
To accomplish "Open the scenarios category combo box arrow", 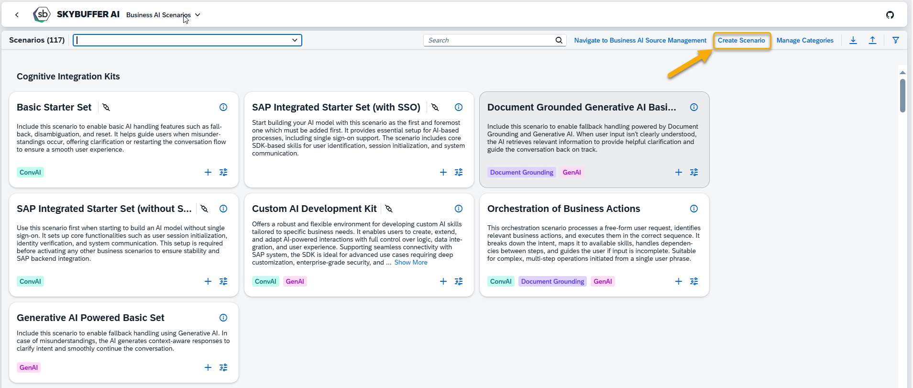I will click(x=295, y=40).
